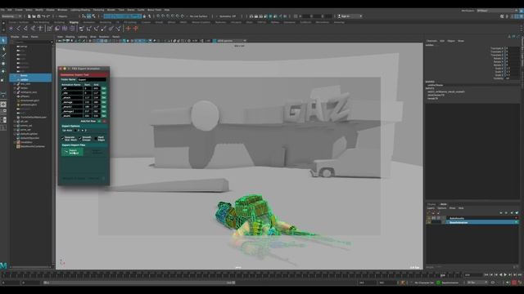Viewport: 524px width, 294px height.
Task: Step to the next key
Action: [510, 274]
